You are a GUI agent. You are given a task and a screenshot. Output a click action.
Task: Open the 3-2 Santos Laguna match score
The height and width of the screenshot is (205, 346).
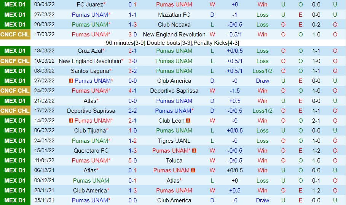pyautogui.click(x=132, y=71)
